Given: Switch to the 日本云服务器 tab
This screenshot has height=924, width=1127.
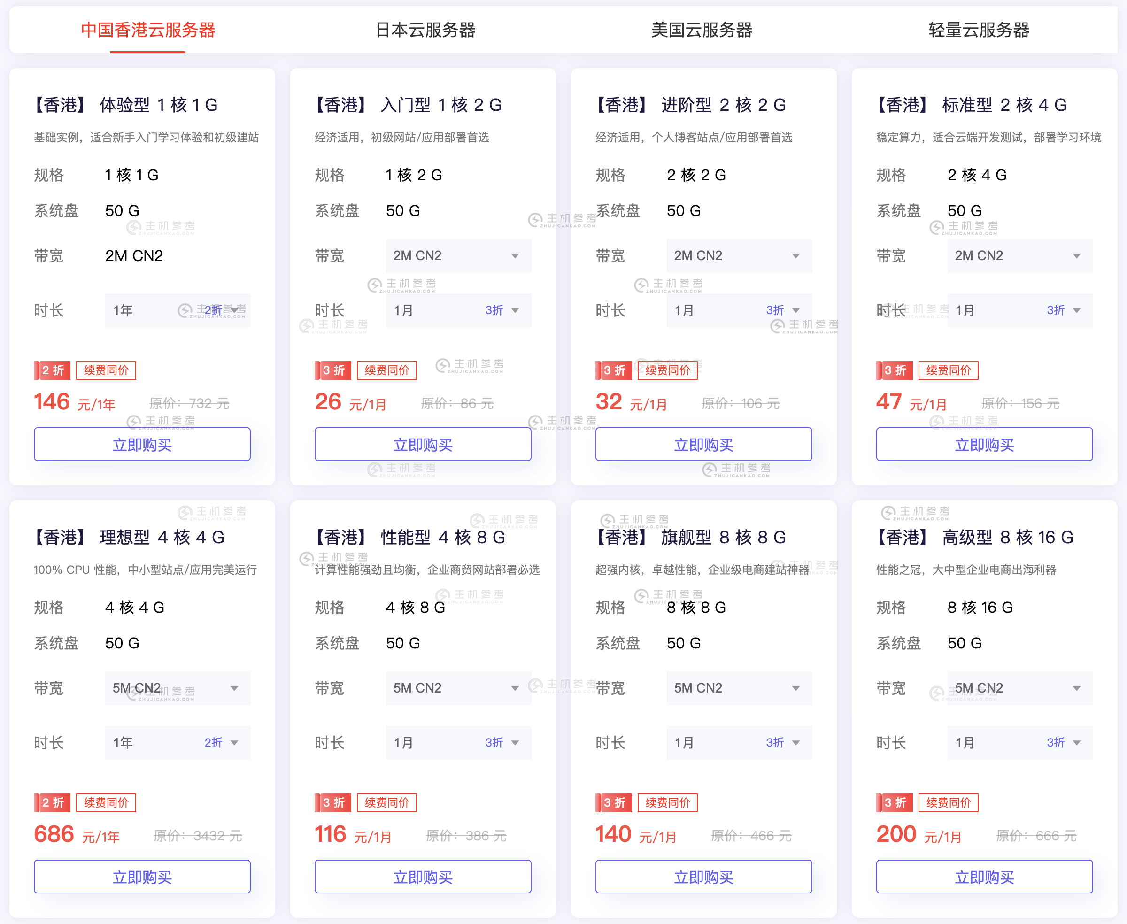Looking at the screenshot, I should 425,30.
